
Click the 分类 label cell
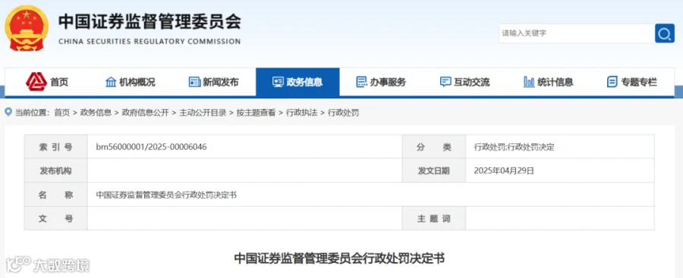pos(434,147)
